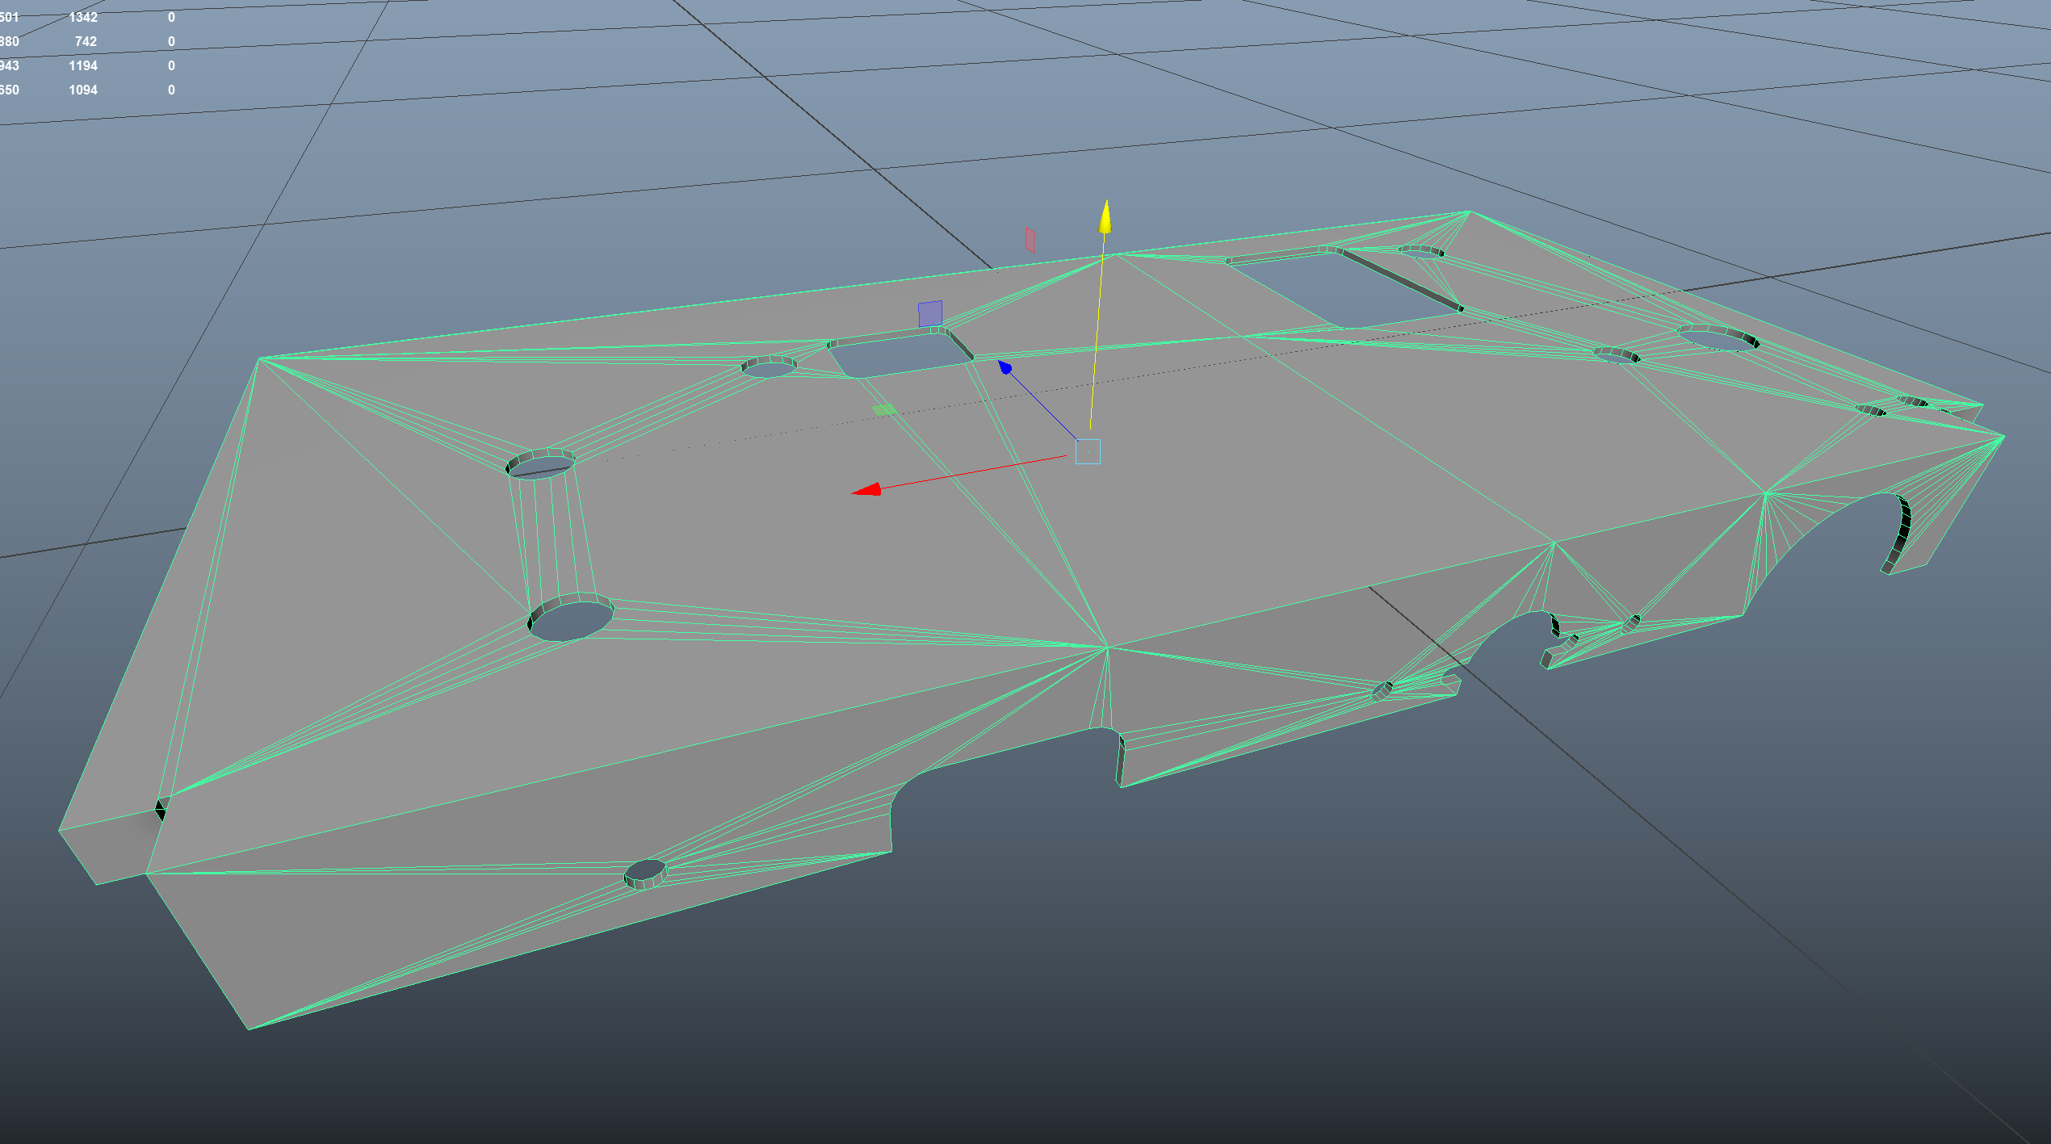Select the HUD value 742

(x=86, y=41)
